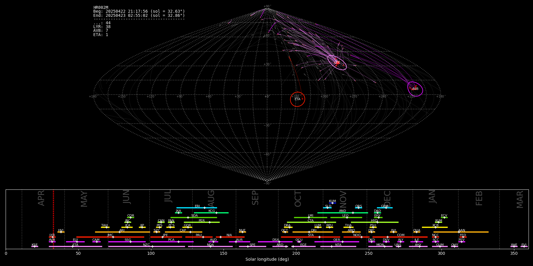
Task: Click the peak marker on ORI bar
Action: tap(309, 232)
